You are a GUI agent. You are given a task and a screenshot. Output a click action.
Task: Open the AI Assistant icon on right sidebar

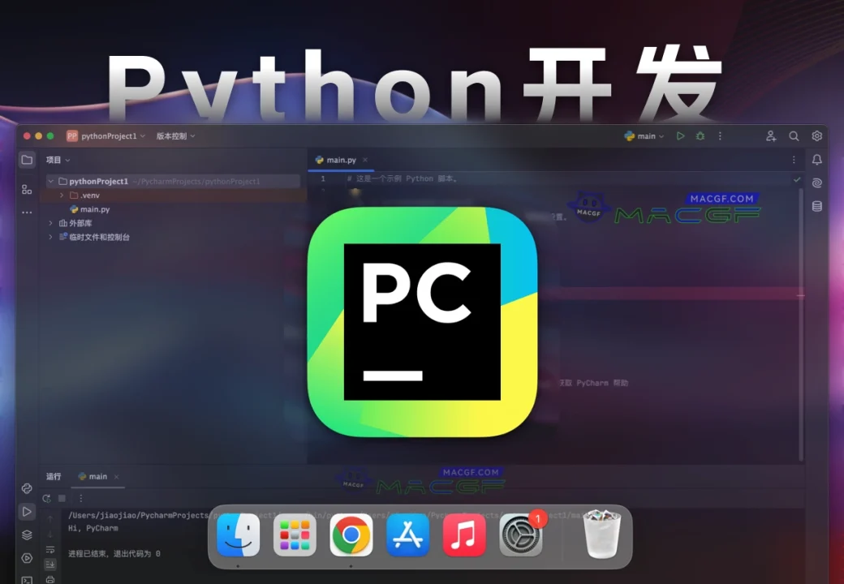pyautogui.click(x=817, y=183)
